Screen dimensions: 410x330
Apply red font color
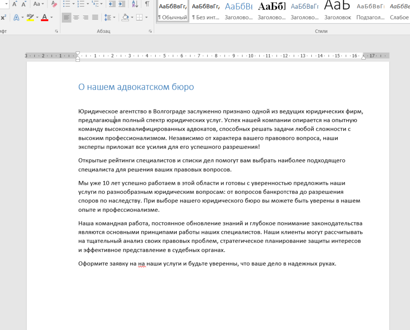point(44,18)
